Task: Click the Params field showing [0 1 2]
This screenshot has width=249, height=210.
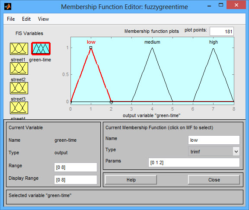Action: (x=194, y=162)
